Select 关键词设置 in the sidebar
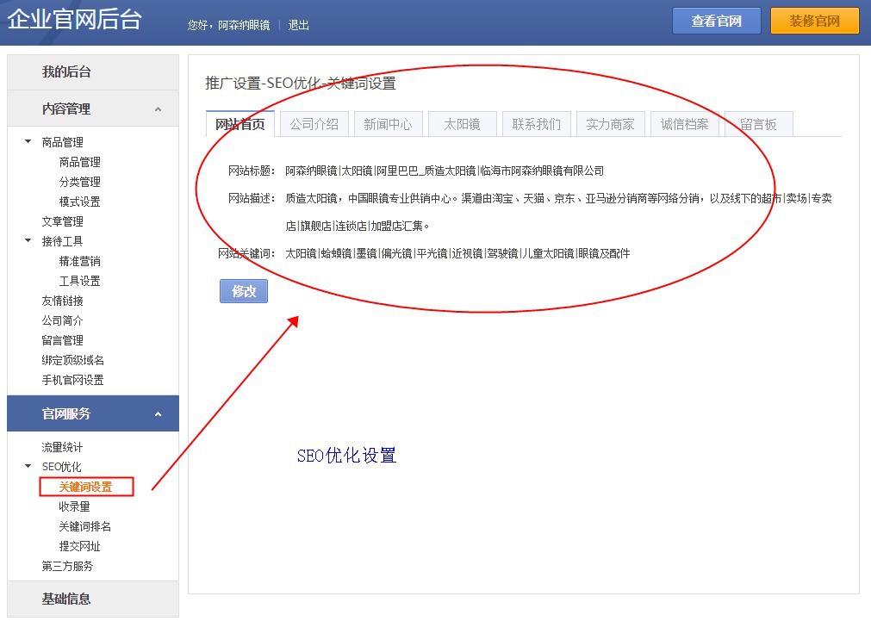Viewport: 871px width, 621px height. 85,487
